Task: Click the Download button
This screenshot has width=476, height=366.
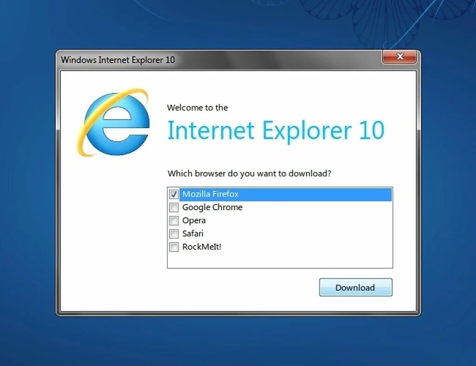Action: (x=356, y=287)
